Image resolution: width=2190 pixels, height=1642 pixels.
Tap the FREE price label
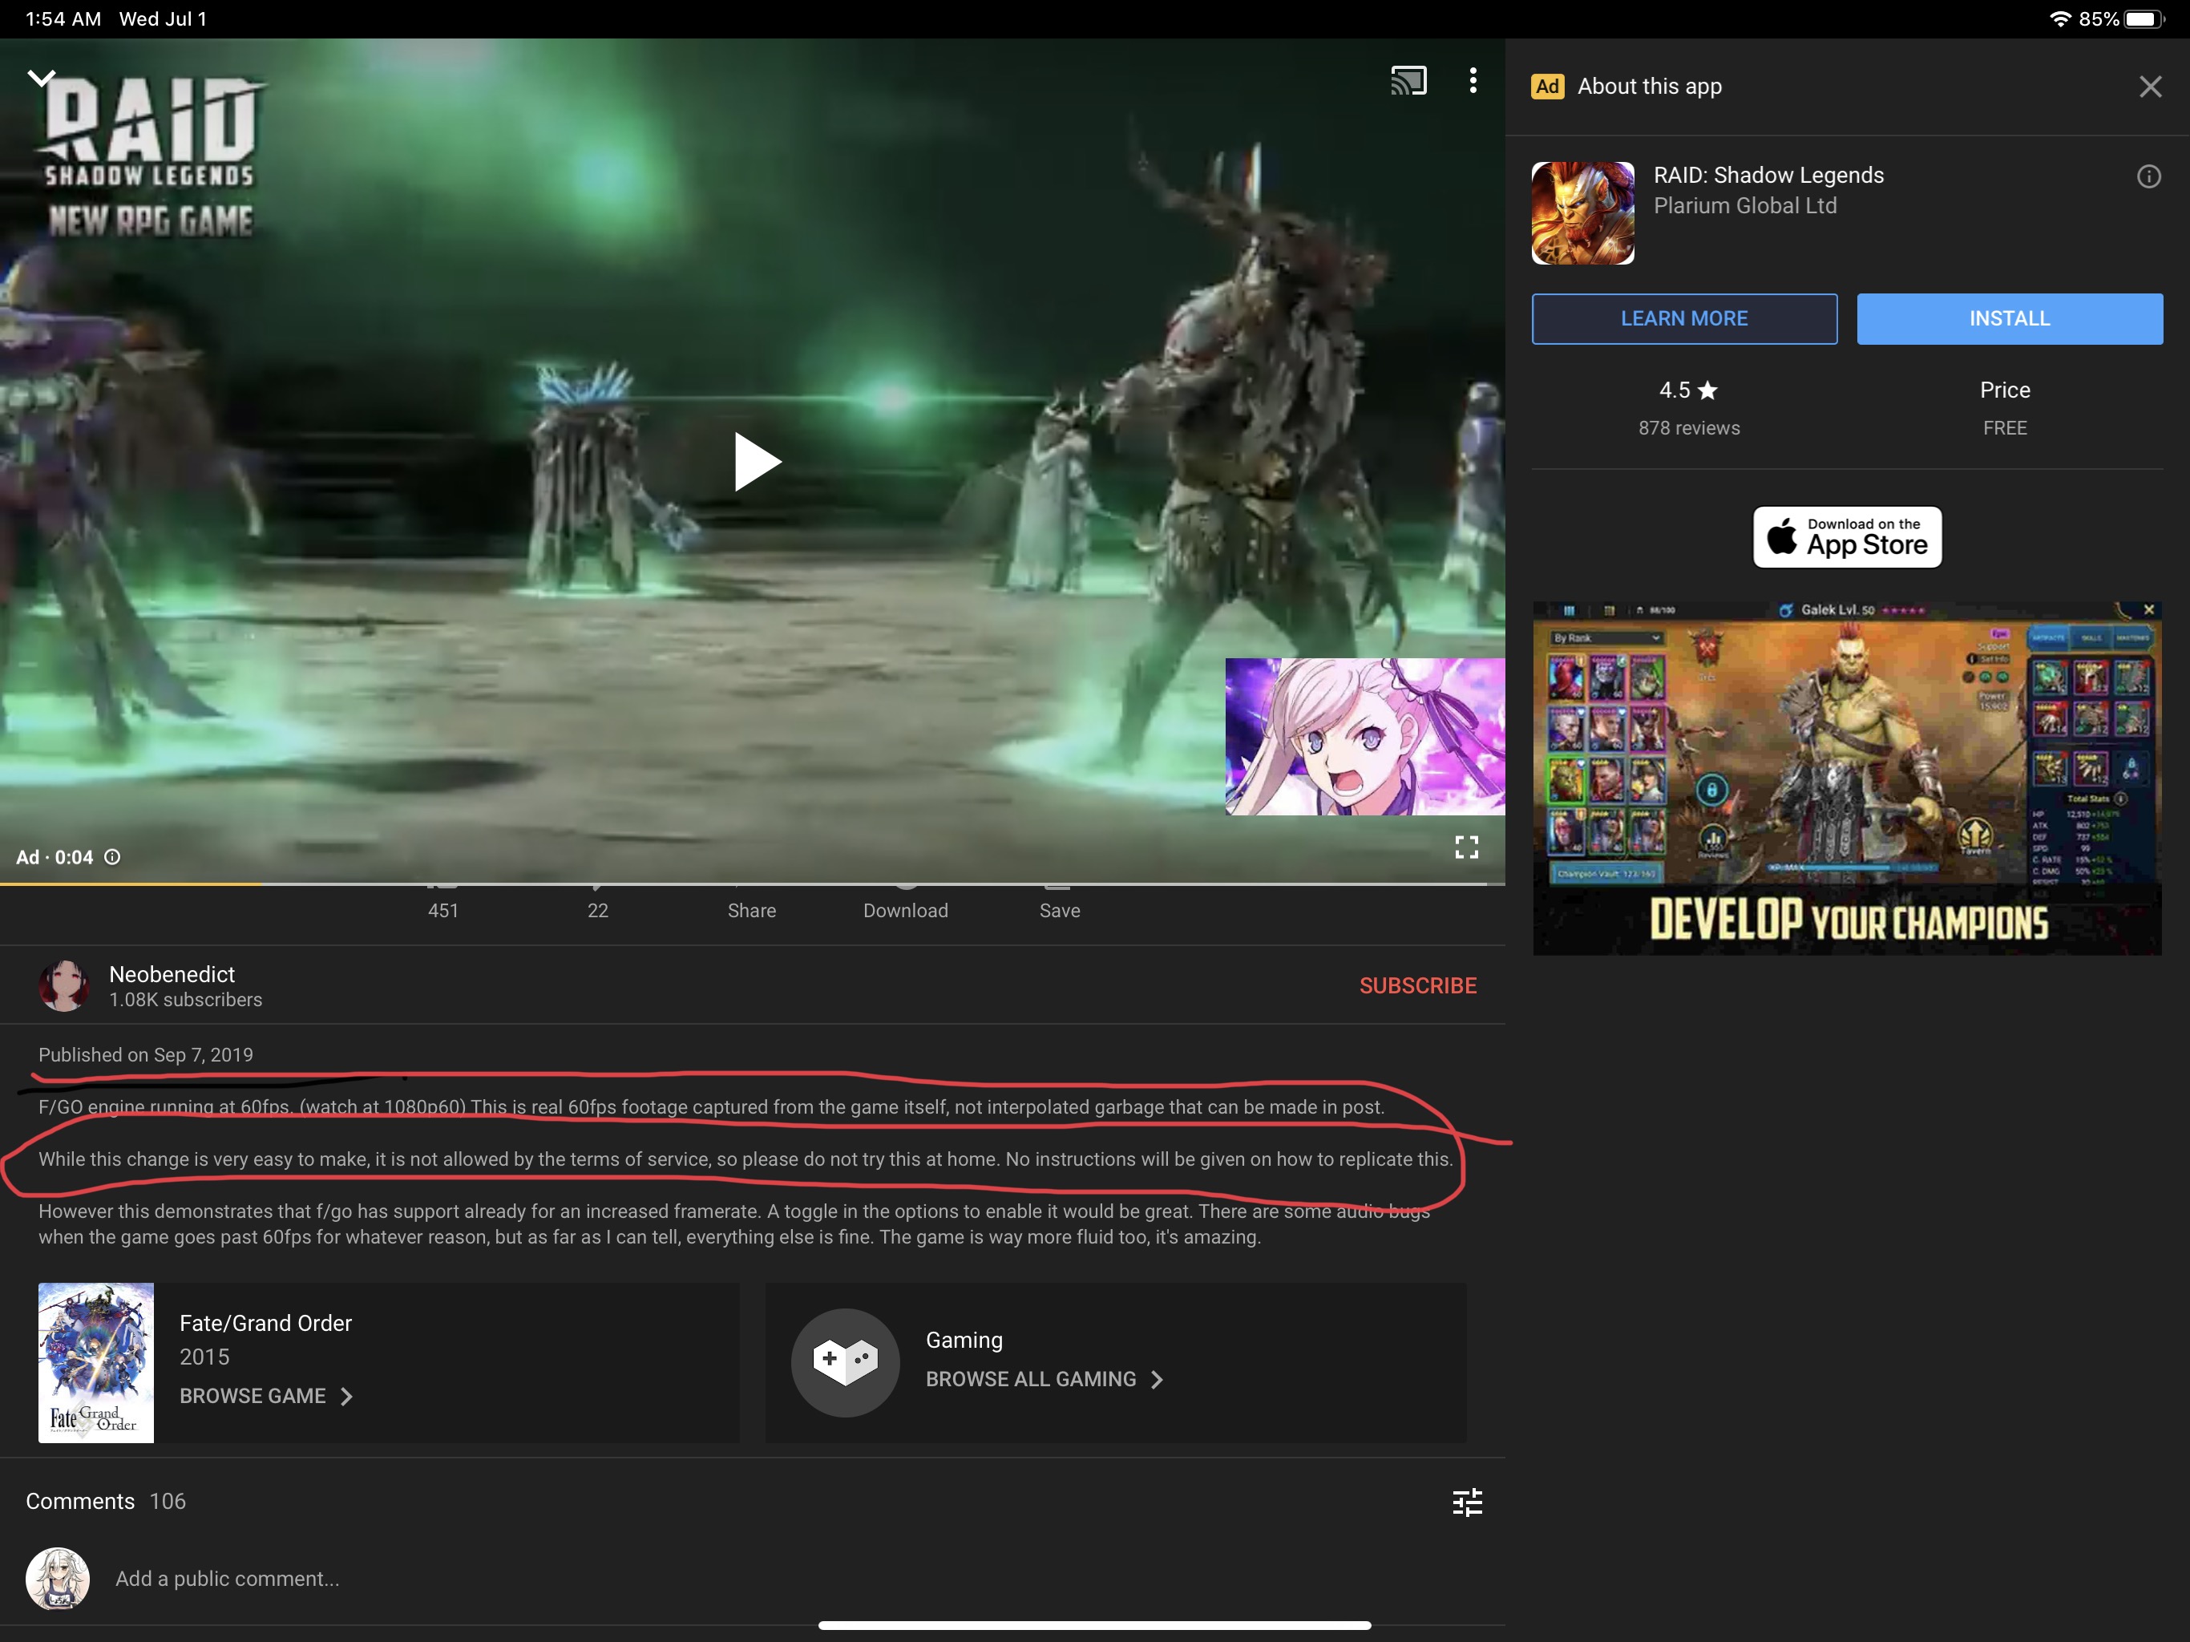click(x=2005, y=428)
